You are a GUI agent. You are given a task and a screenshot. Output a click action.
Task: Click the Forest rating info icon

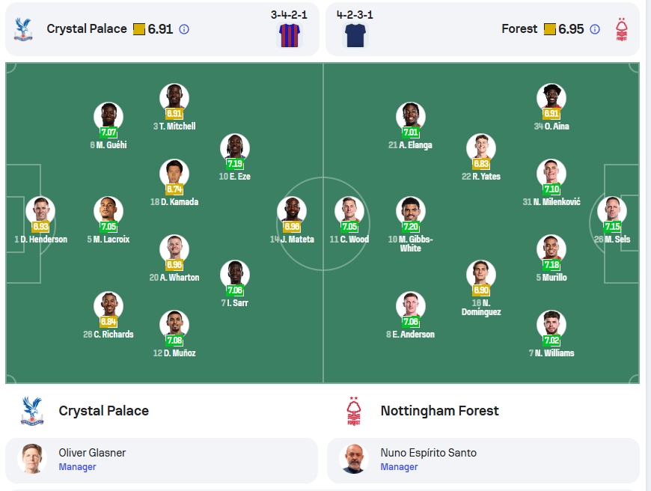pos(595,29)
